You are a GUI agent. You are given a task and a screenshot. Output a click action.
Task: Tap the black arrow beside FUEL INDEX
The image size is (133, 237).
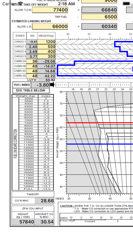pos(52,85)
